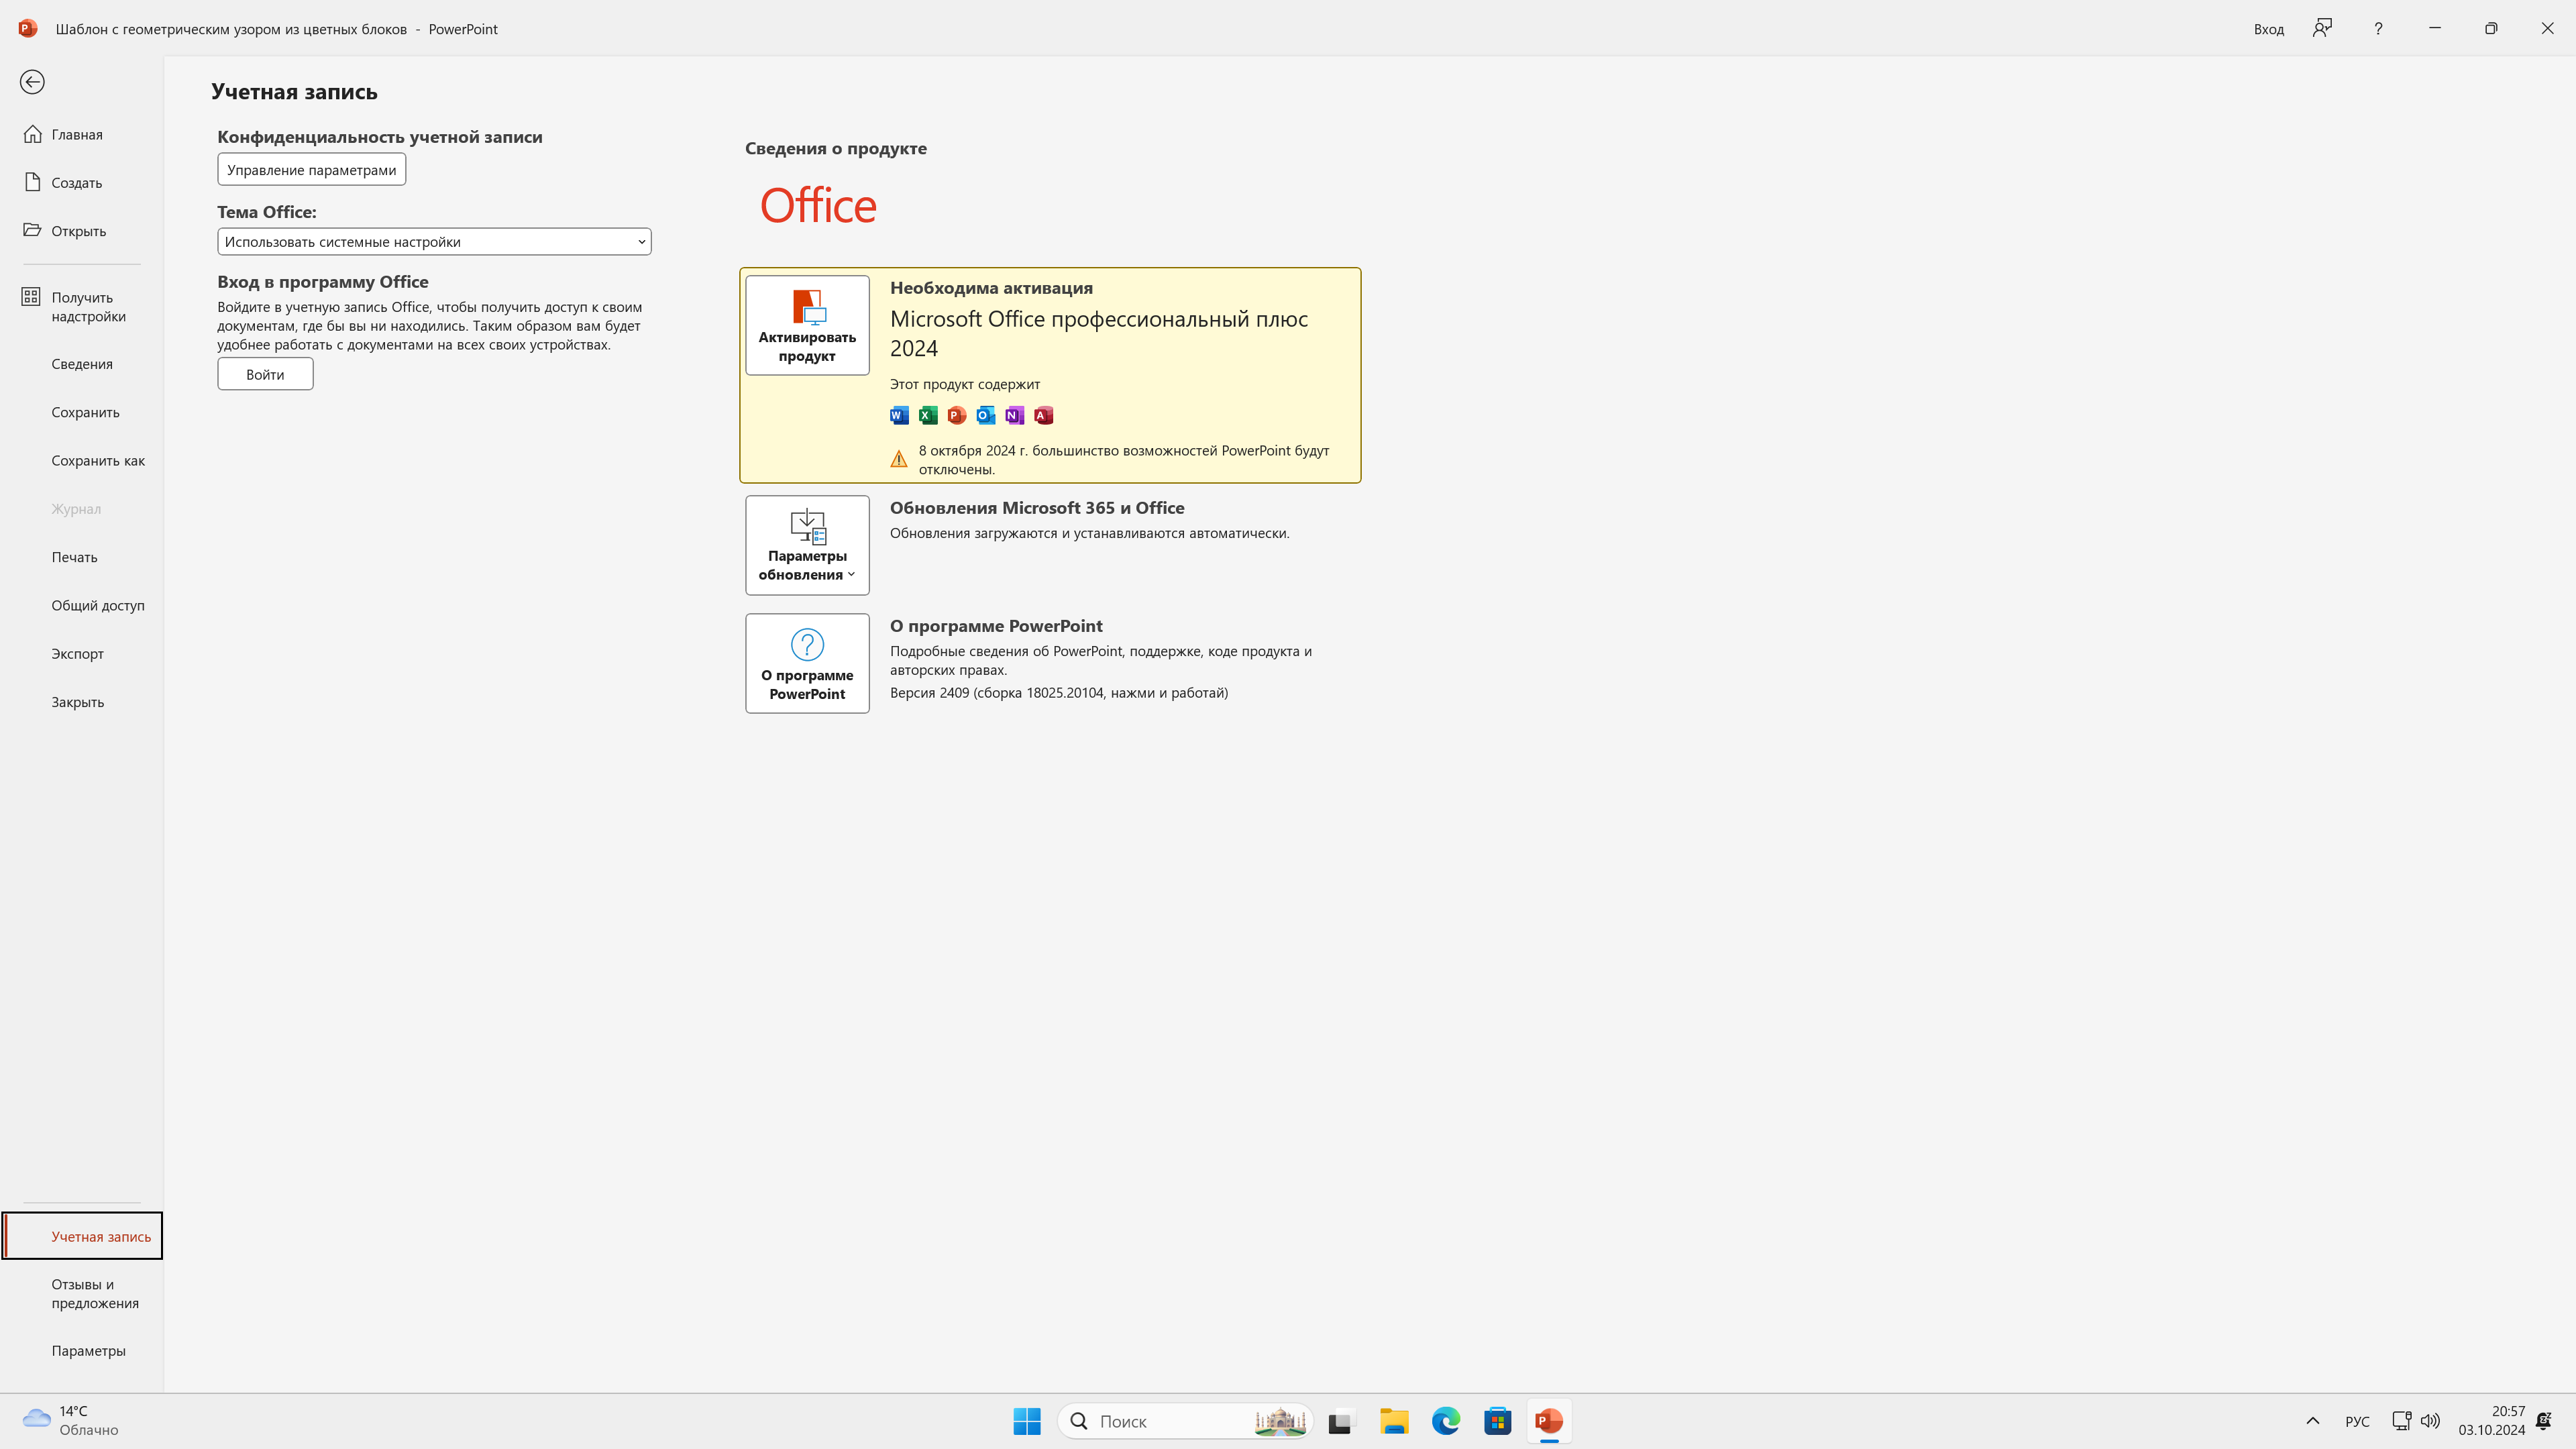Image resolution: width=2576 pixels, height=1449 pixels.
Task: Open Отзывы и предложения page
Action: [82, 1294]
